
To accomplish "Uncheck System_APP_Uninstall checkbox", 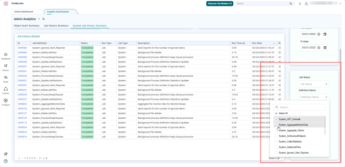I will coord(276,119).
